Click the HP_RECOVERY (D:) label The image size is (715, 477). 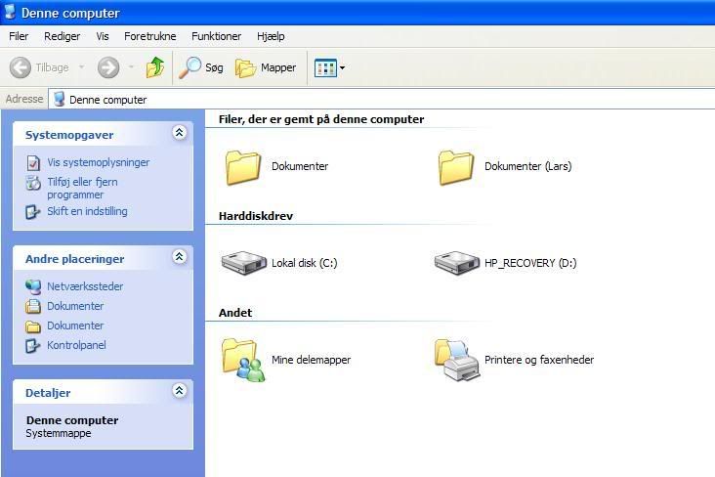530,263
